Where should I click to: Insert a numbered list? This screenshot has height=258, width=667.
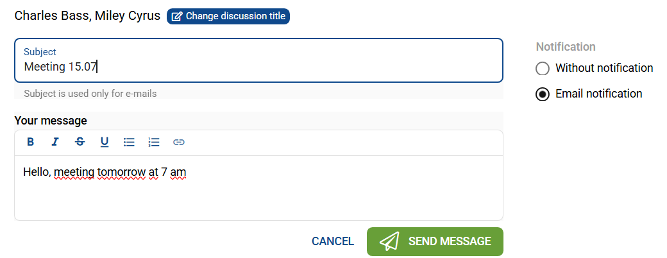pyautogui.click(x=154, y=142)
